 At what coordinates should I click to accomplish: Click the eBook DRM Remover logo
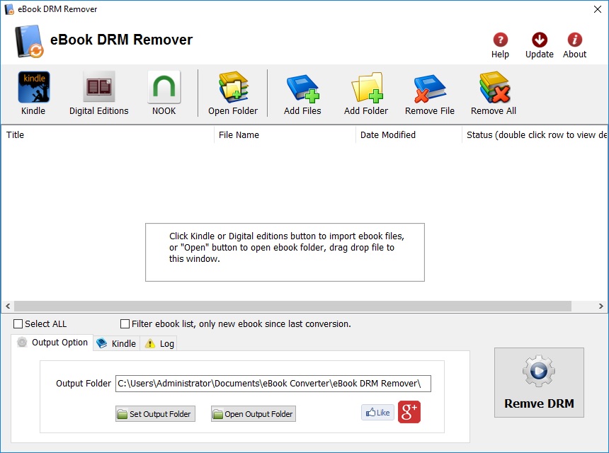click(x=29, y=42)
